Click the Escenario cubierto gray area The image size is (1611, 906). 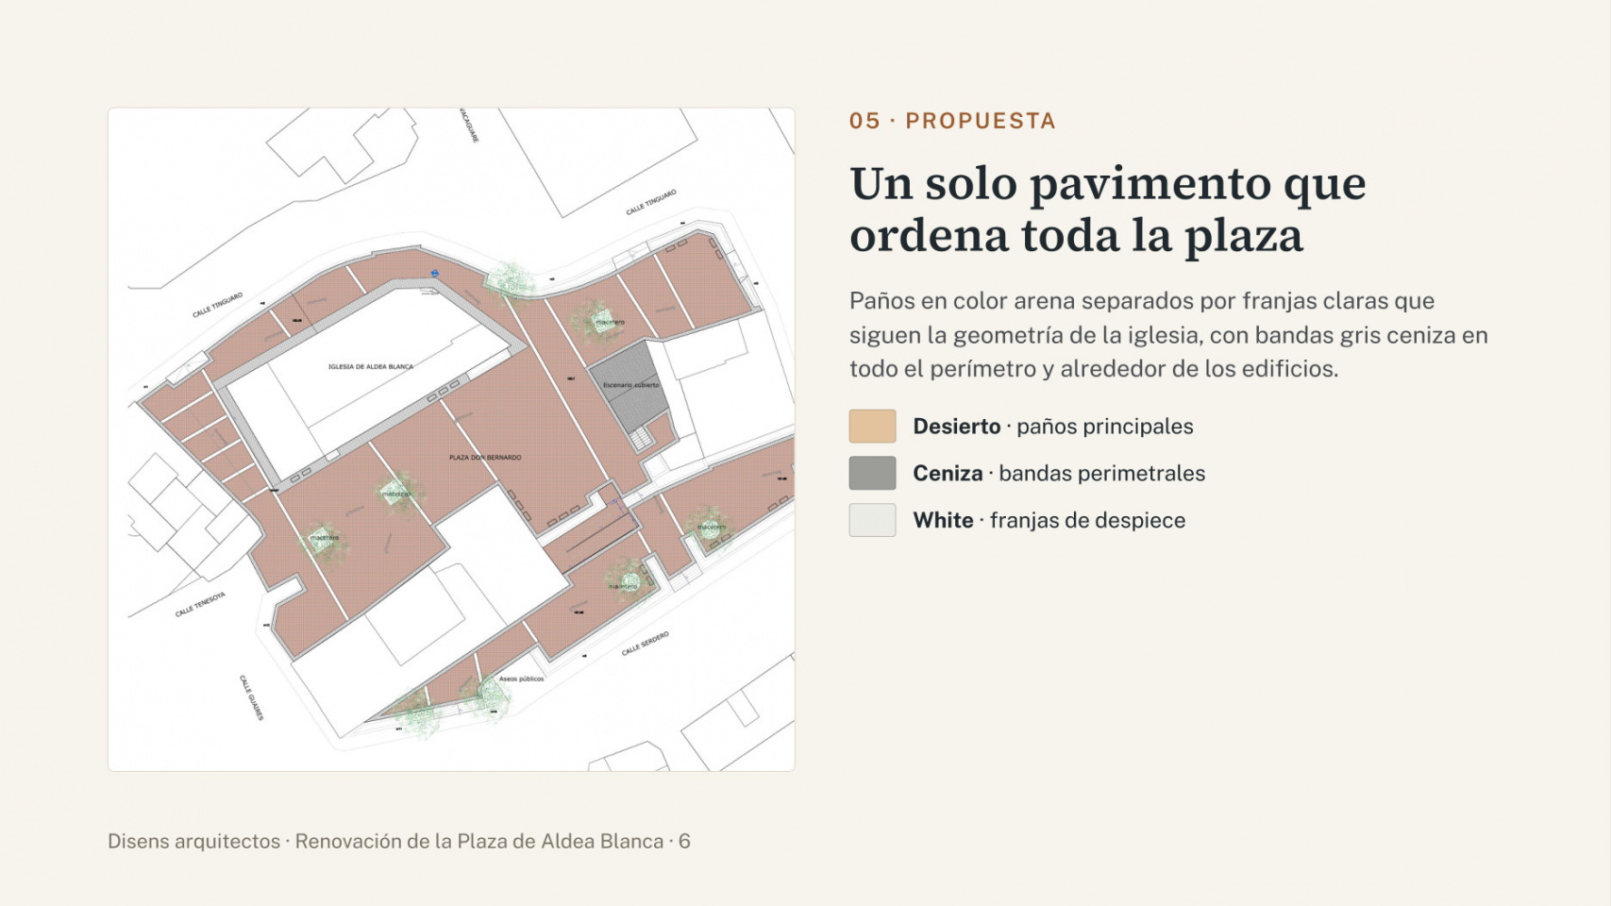(630, 385)
